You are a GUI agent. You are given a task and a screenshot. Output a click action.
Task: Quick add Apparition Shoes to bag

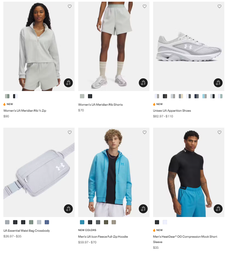(x=218, y=83)
